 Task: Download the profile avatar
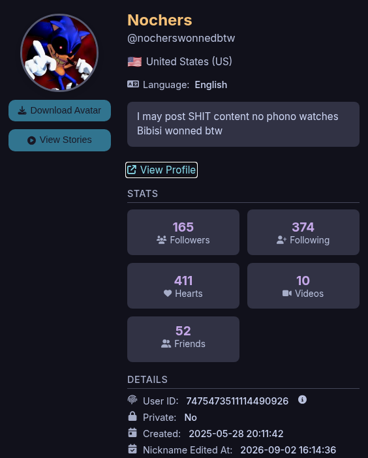[x=59, y=110]
